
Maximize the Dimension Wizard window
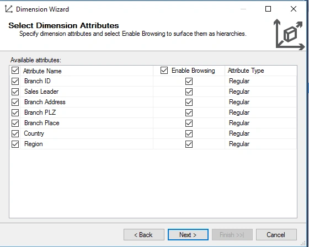tap(268, 9)
